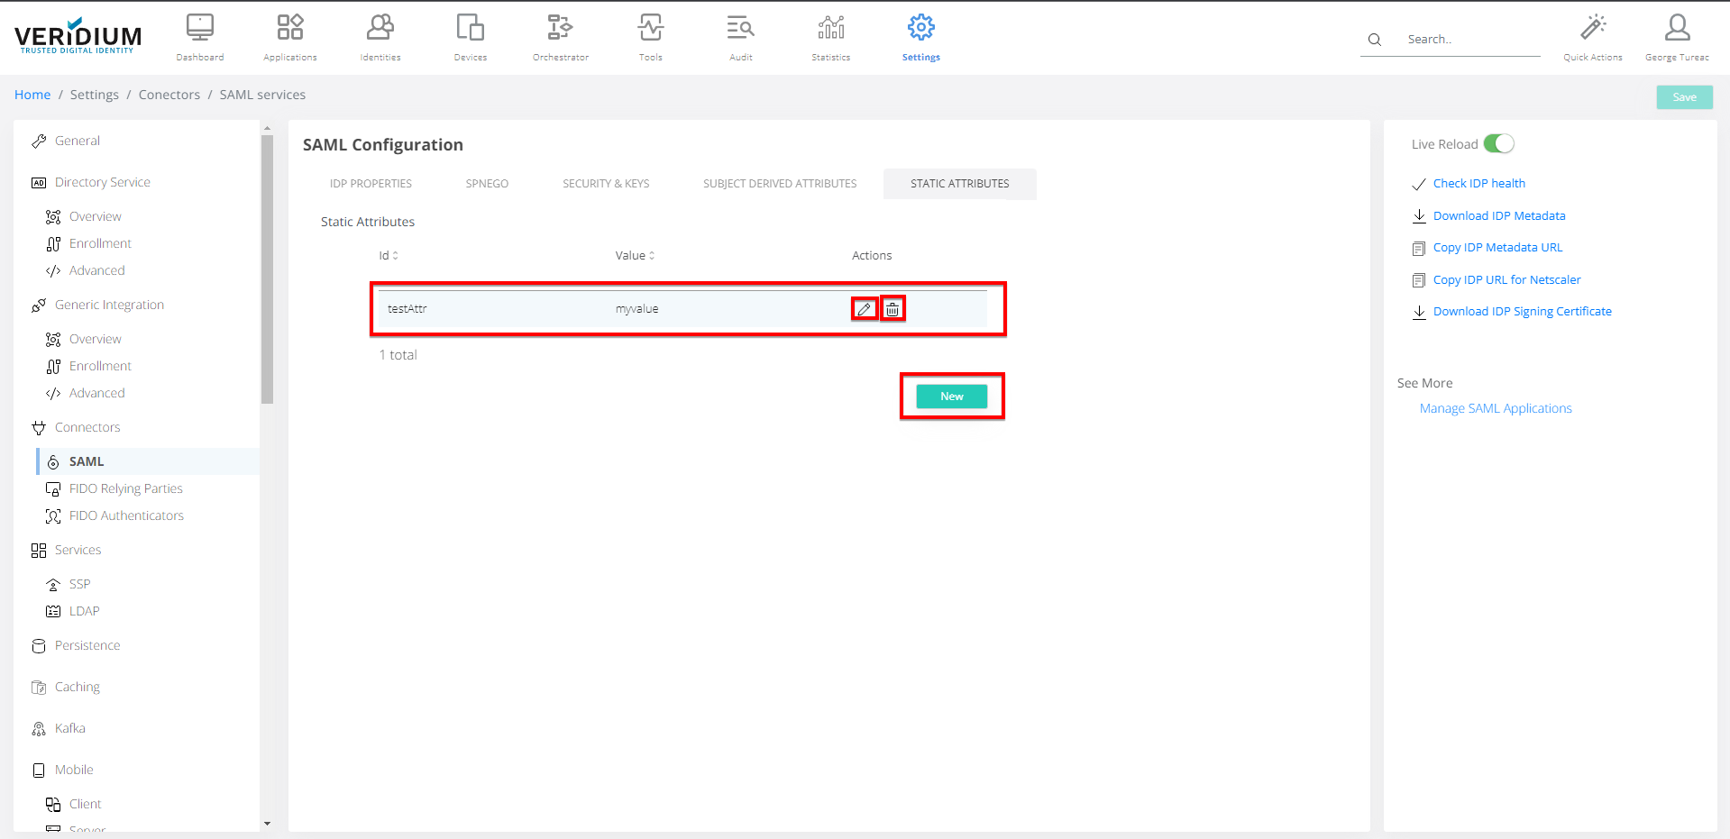
Task: Click the New button to add attribute
Action: [951, 397]
